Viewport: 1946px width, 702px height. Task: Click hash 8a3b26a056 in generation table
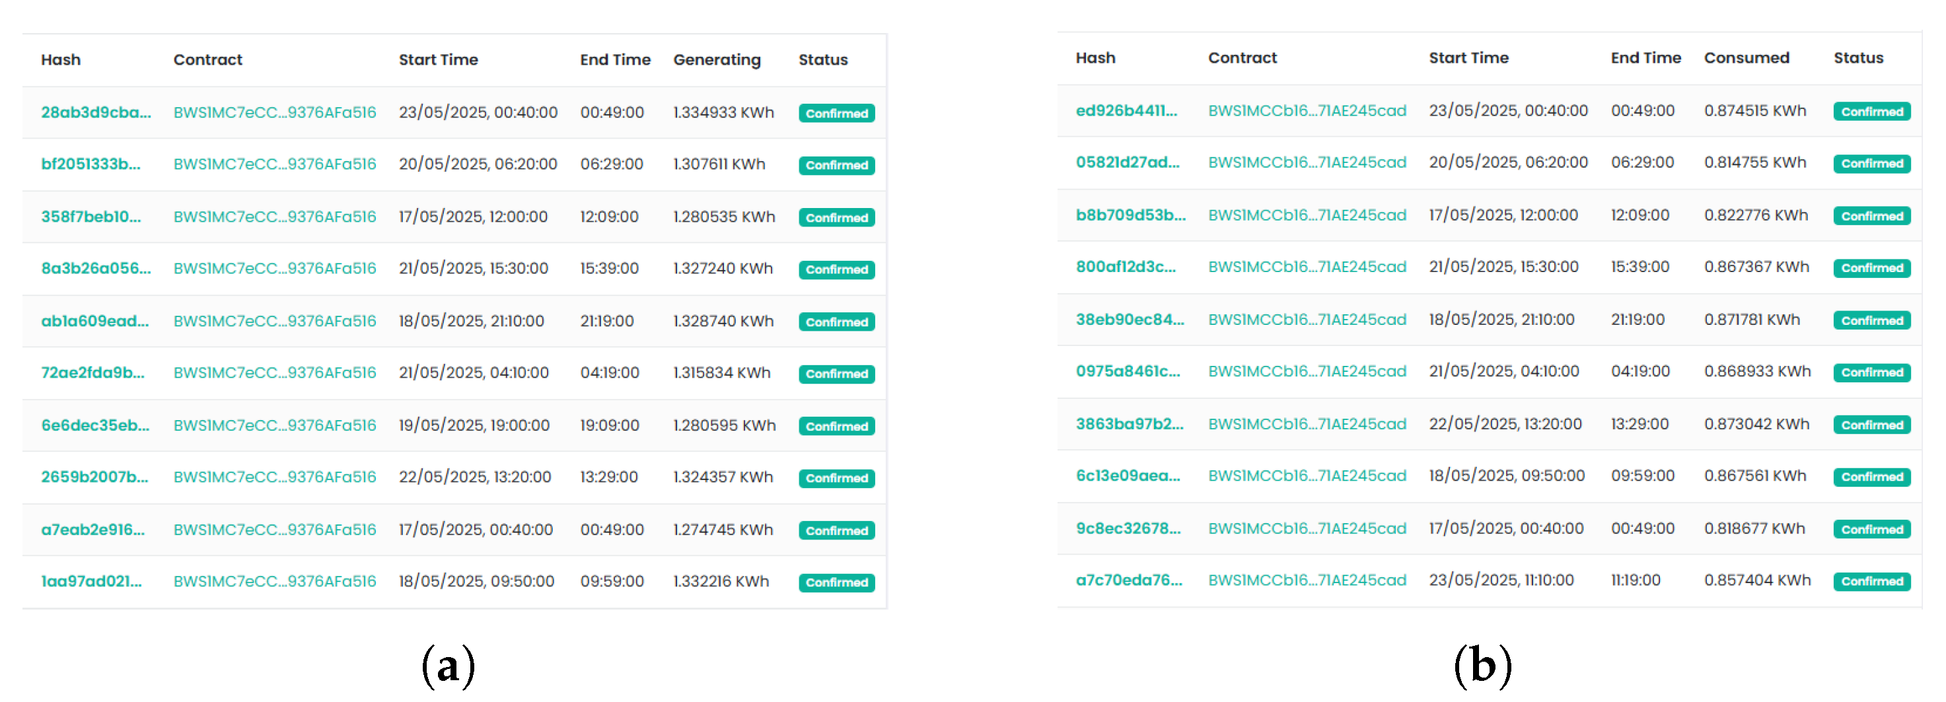[96, 268]
